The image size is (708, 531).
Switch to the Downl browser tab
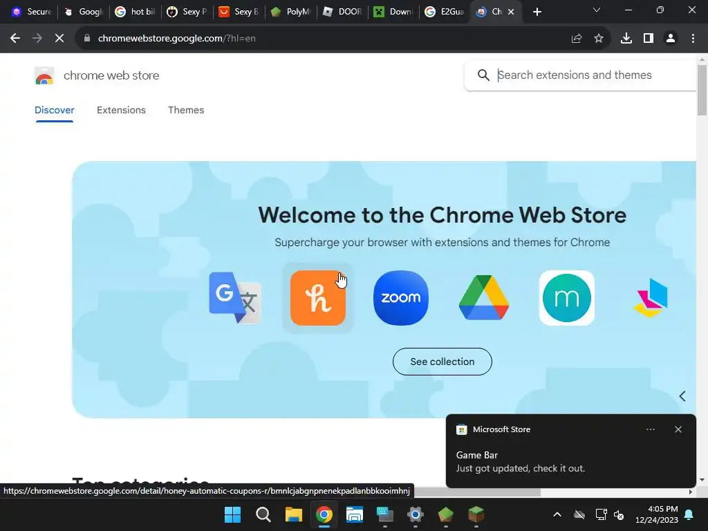394,12
